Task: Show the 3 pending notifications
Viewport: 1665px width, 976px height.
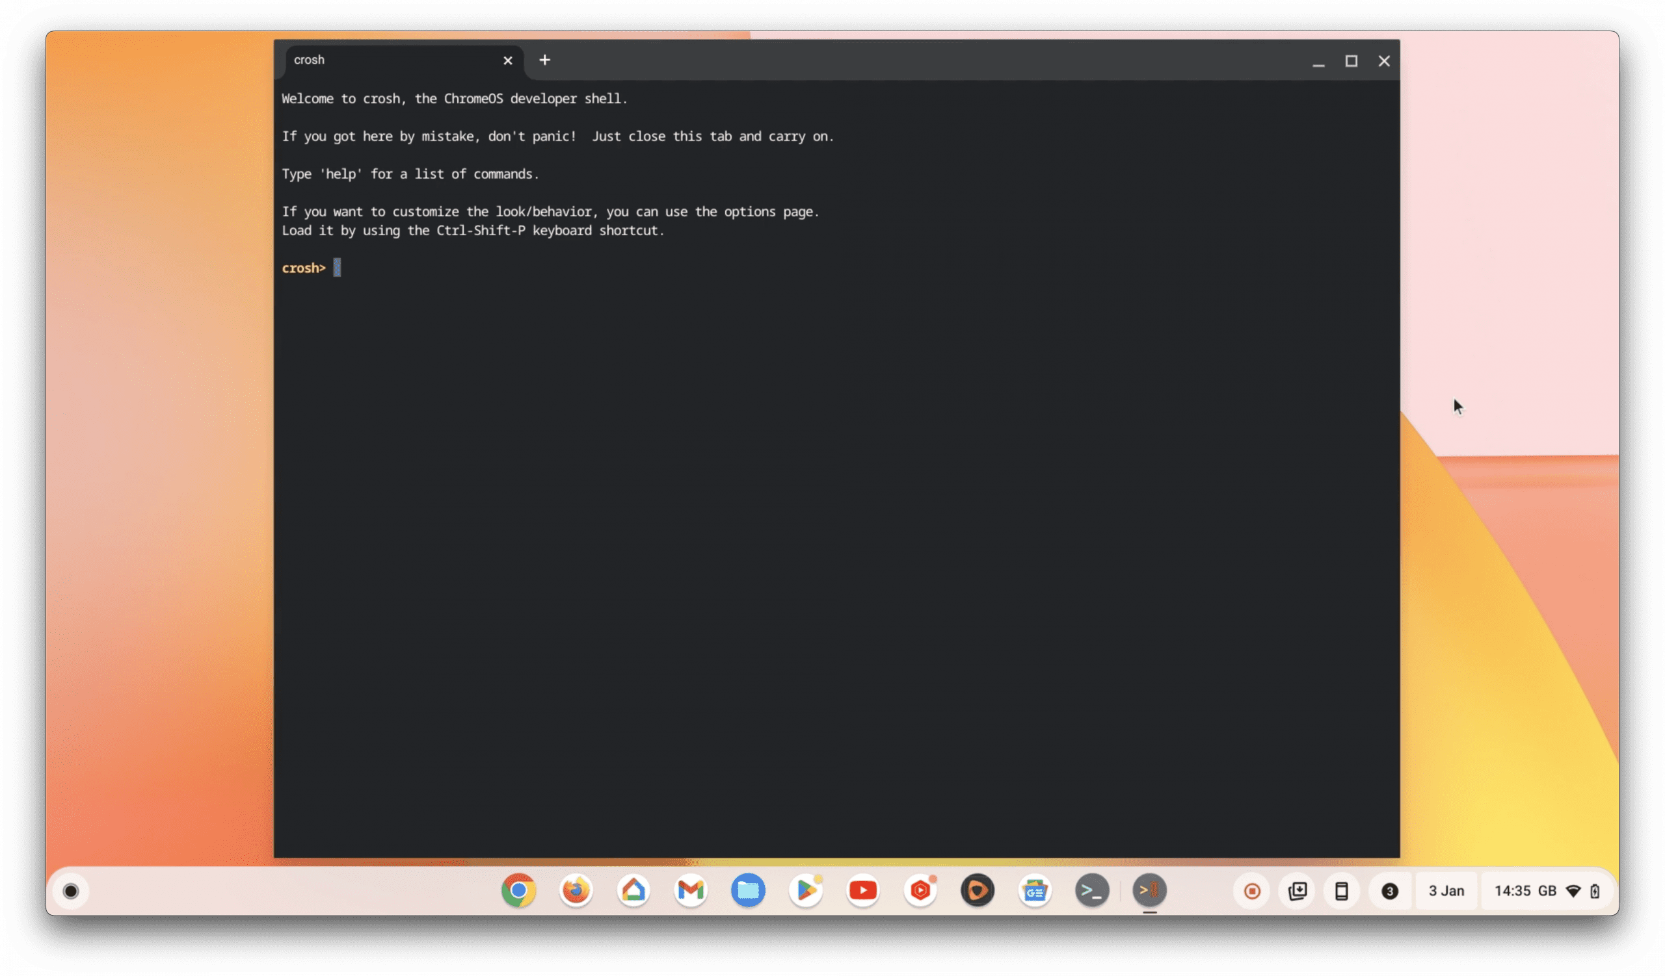Action: click(x=1389, y=892)
